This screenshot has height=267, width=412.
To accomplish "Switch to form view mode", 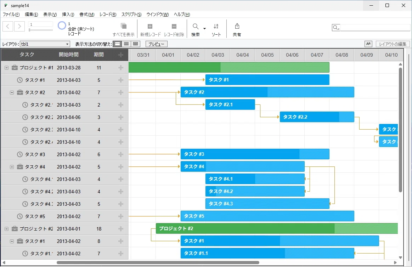I will point(118,44).
